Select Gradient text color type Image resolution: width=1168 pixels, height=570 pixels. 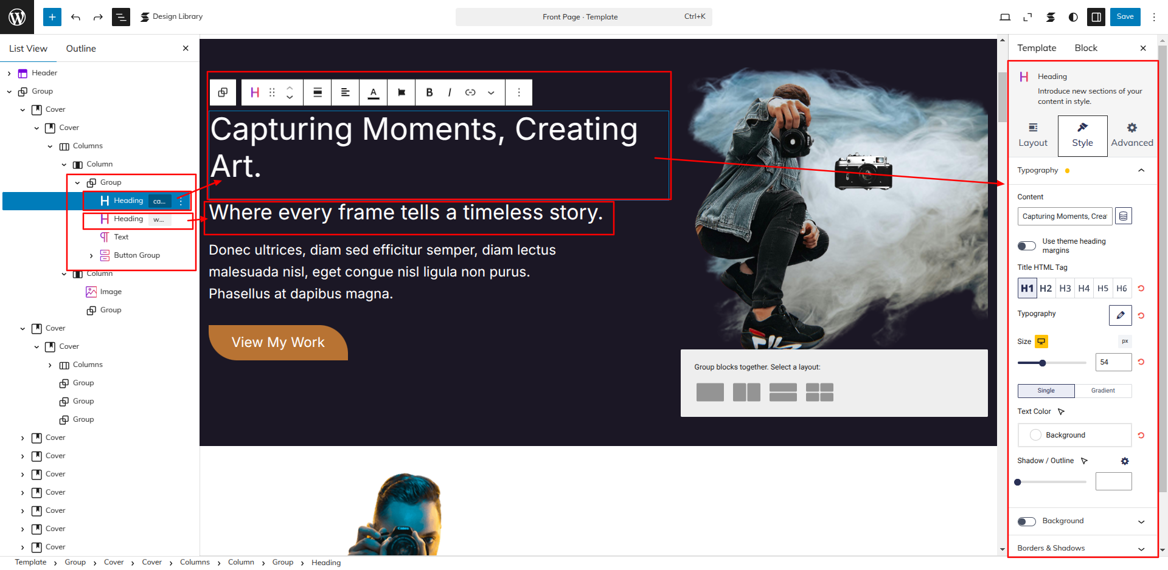1103,391
